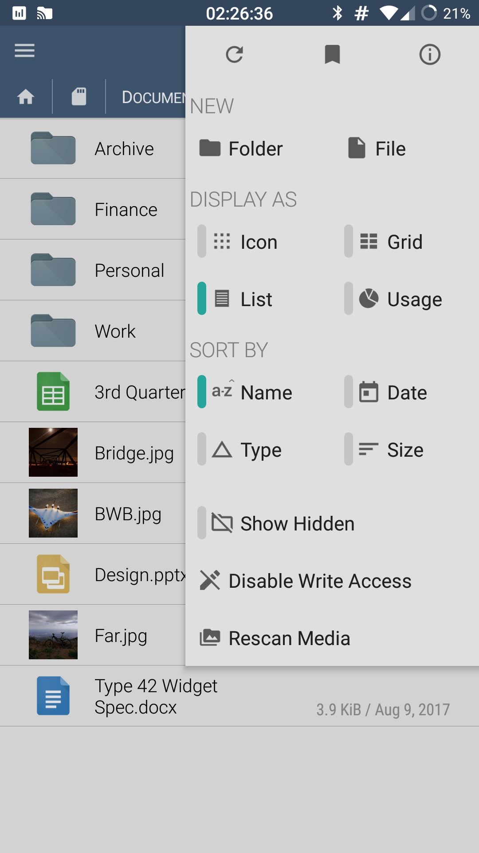Tap the refresh icon in menu
Image resolution: width=479 pixels, height=853 pixels.
(234, 55)
